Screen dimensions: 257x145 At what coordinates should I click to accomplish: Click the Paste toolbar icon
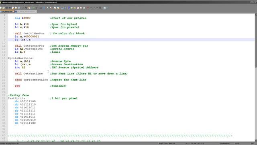29,8
